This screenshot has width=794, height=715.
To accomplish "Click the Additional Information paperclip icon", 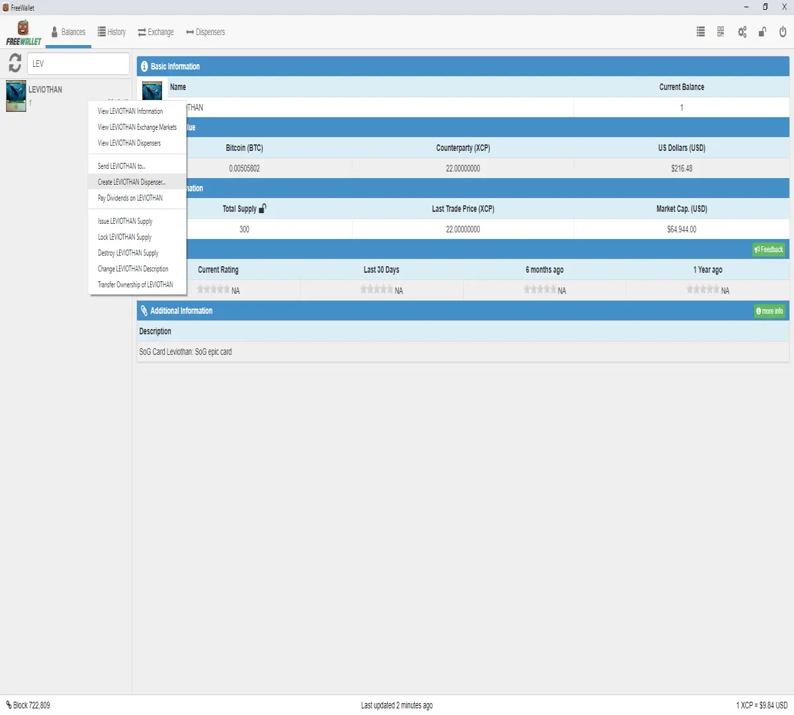I will click(144, 310).
